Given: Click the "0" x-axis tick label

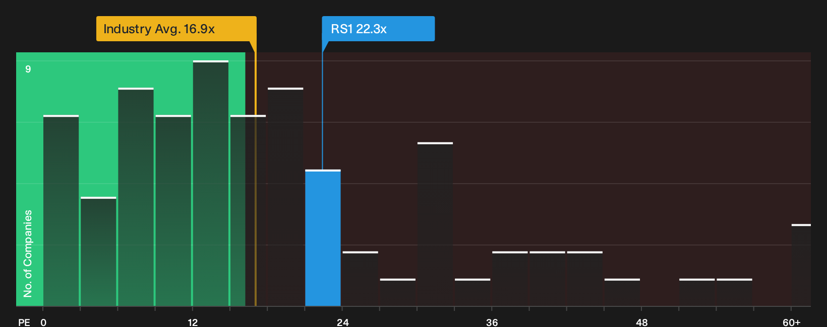Looking at the screenshot, I should (x=43, y=322).
